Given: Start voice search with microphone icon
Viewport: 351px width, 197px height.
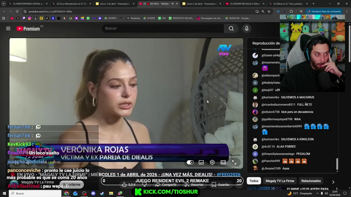Looking at the screenshot, I should (247, 28).
